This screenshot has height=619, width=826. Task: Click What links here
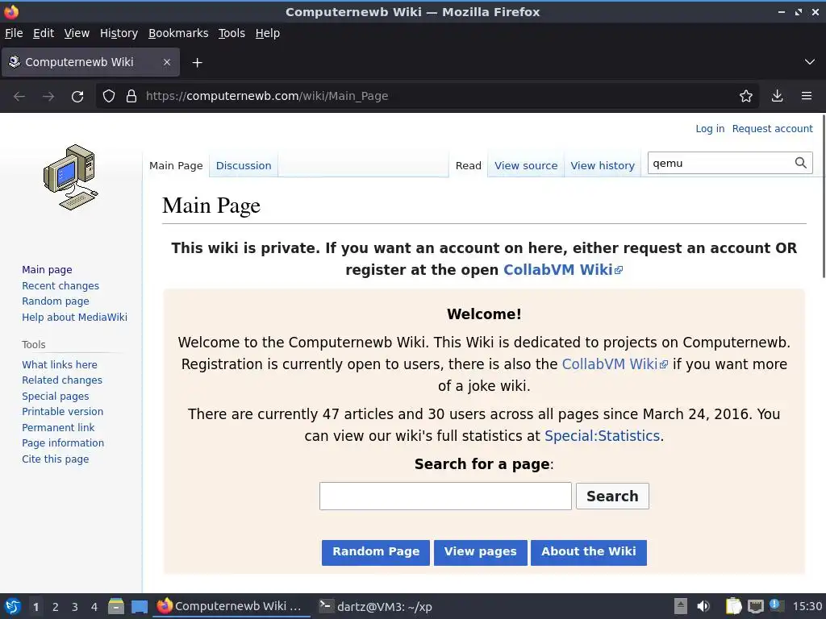point(60,364)
